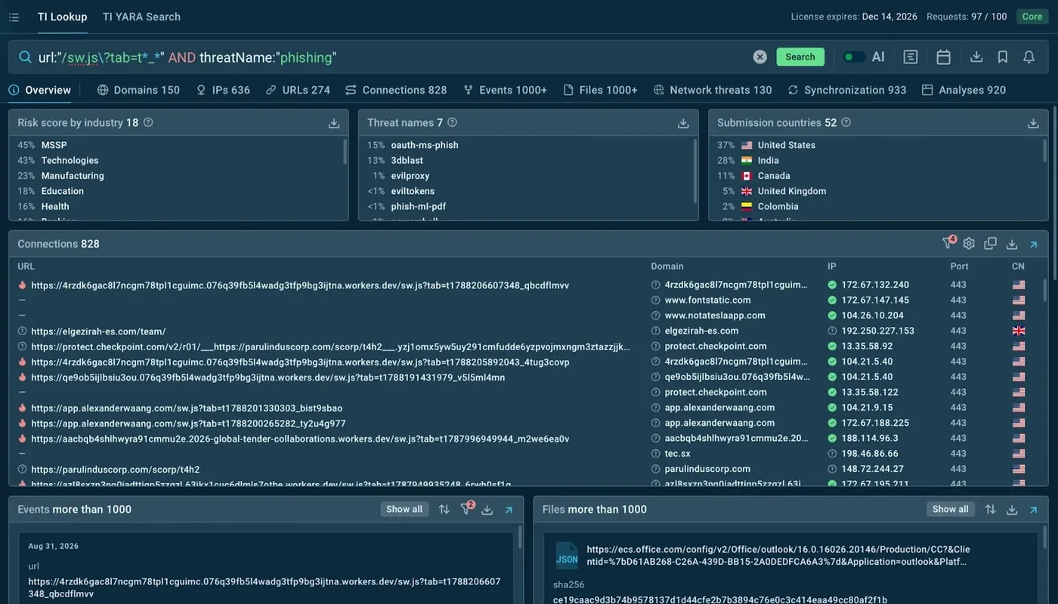Screen dimensions: 1058x604
Task: Sort the Events list
Action: point(444,510)
